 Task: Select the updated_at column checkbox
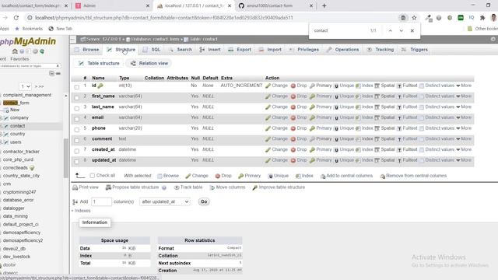(76, 162)
